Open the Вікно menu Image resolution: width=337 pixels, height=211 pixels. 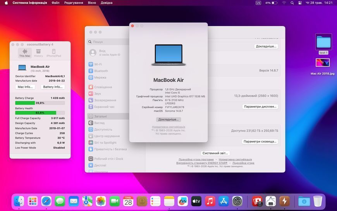pyautogui.click(x=92, y=3)
